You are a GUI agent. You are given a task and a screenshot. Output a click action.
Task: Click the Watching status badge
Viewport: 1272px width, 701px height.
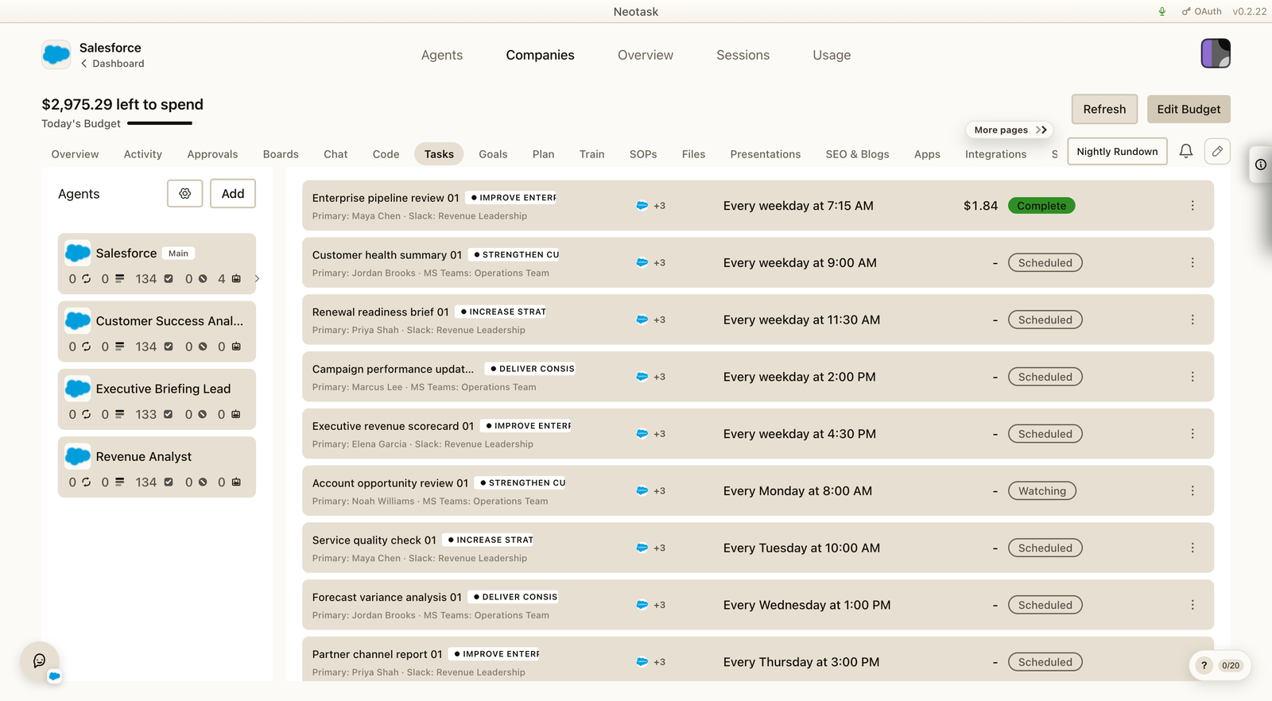(x=1042, y=491)
